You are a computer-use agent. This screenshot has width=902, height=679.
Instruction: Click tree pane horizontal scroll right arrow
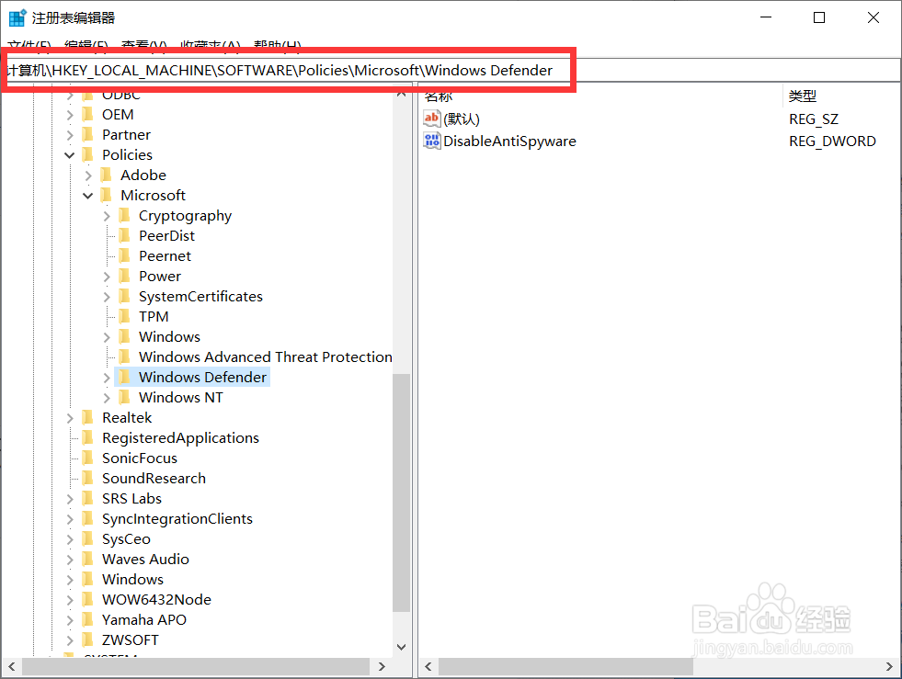click(x=382, y=666)
